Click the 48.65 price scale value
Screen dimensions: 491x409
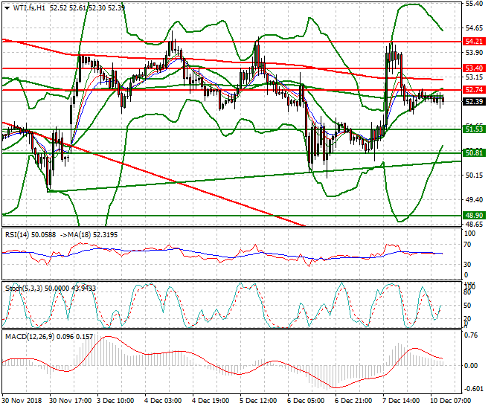[x=474, y=225]
